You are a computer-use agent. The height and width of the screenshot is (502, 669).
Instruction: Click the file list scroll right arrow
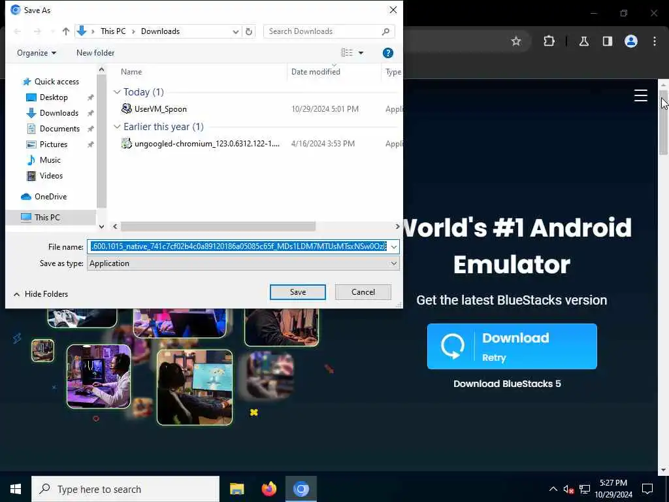[397, 226]
